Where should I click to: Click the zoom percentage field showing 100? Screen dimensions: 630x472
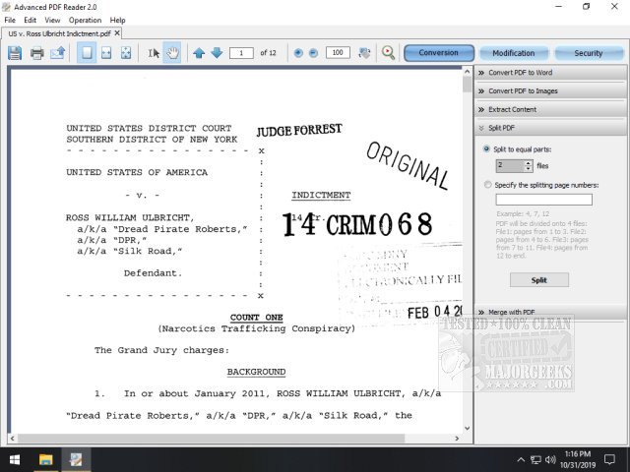(338, 52)
